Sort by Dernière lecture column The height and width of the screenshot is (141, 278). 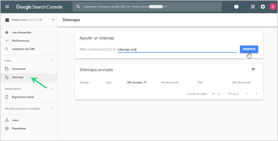point(170,83)
